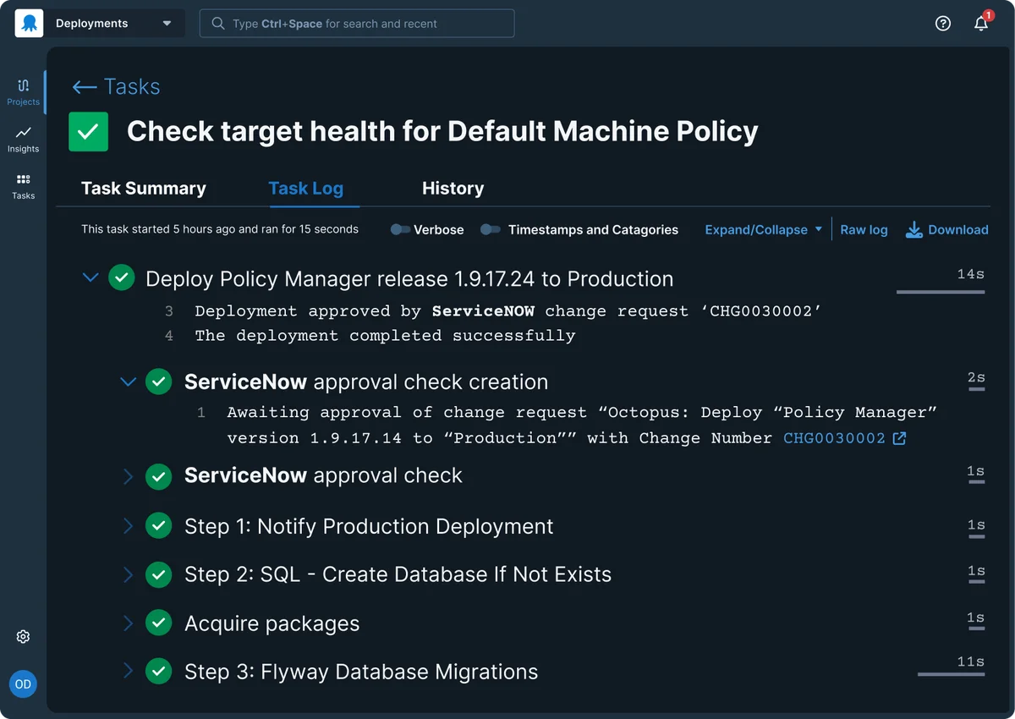Collapse the Deploy Policy Manager release section
The width and height of the screenshot is (1015, 719).
click(91, 277)
